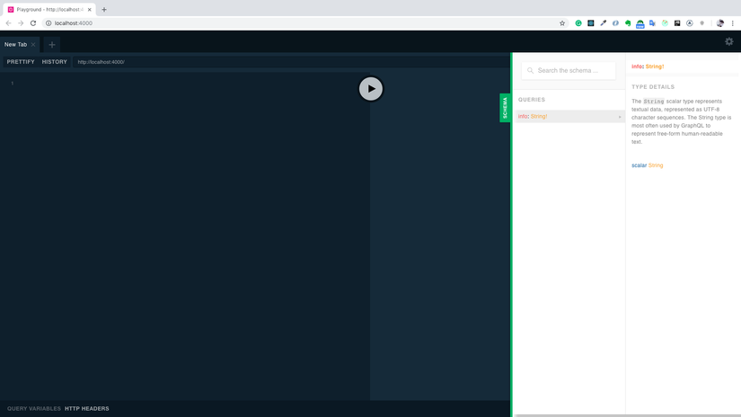Screen dimensions: 741x417
Task: Click the scalar String type link
Action: click(x=656, y=165)
